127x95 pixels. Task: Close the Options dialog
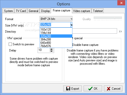(x=121, y=3)
